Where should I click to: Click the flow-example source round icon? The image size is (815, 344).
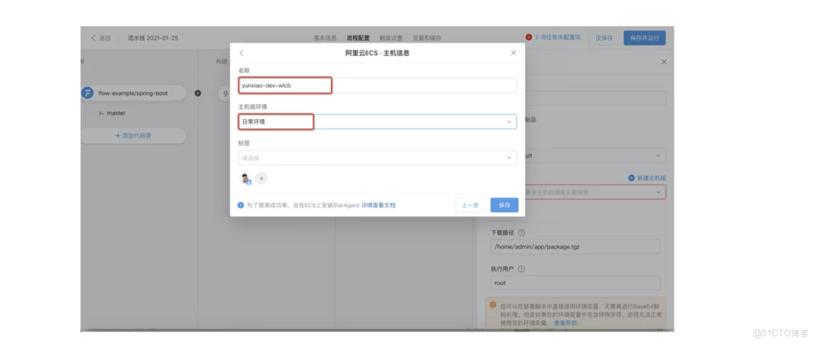tap(87, 94)
